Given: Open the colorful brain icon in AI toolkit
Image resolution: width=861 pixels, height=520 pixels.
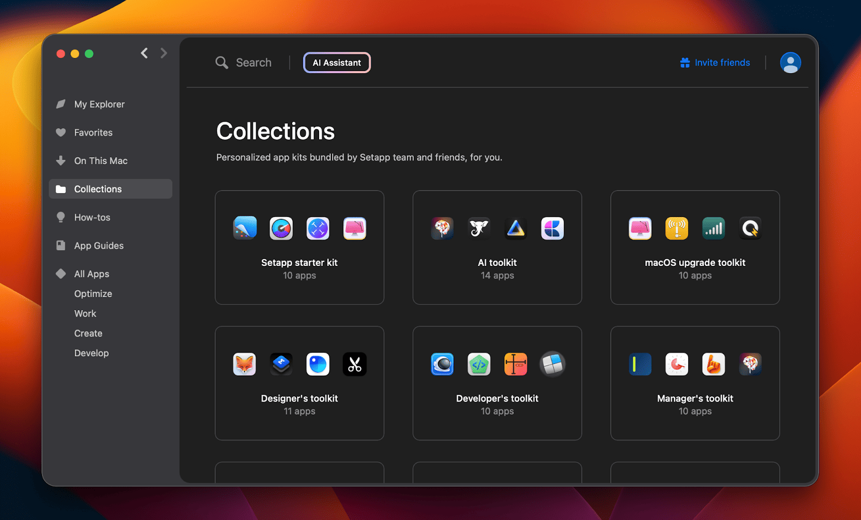Looking at the screenshot, I should (442, 228).
